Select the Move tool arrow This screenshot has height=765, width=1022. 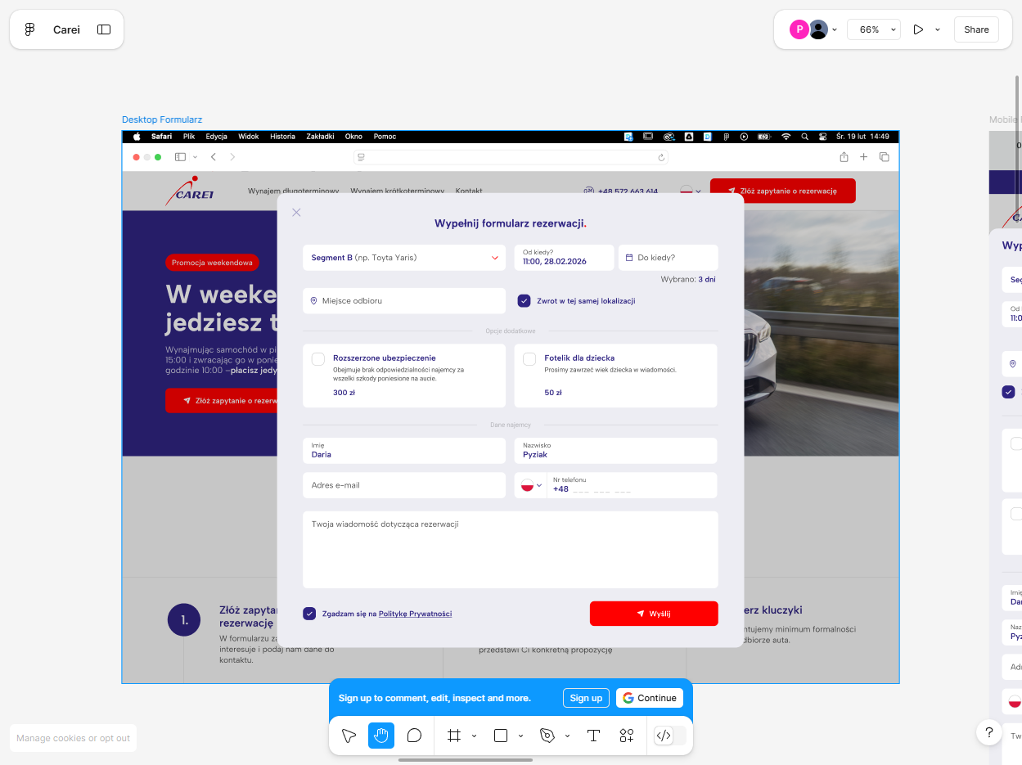349,736
